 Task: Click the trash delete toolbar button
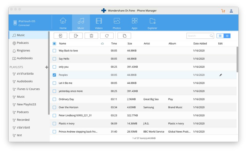click(x=91, y=36)
